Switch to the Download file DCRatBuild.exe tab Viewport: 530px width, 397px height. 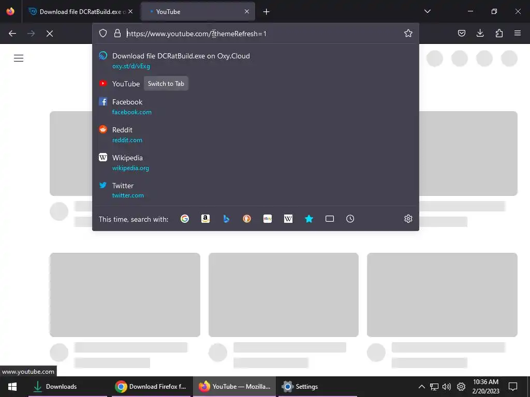[81, 11]
